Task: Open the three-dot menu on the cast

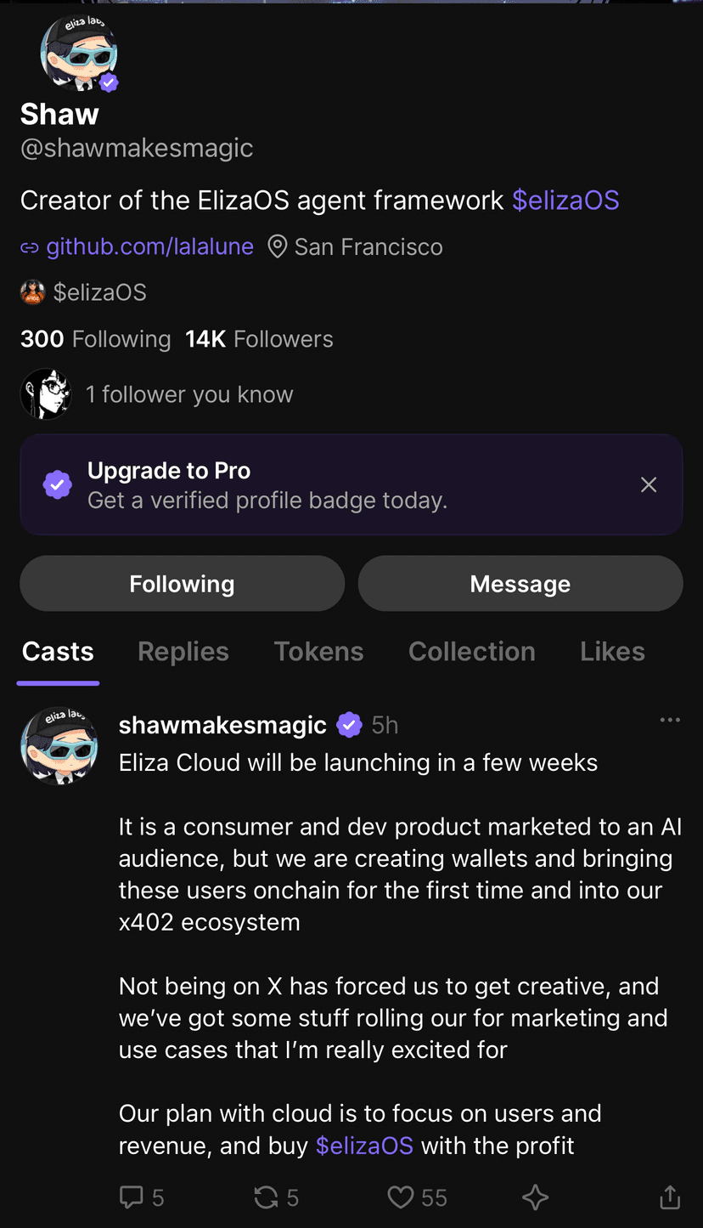Action: (x=670, y=721)
